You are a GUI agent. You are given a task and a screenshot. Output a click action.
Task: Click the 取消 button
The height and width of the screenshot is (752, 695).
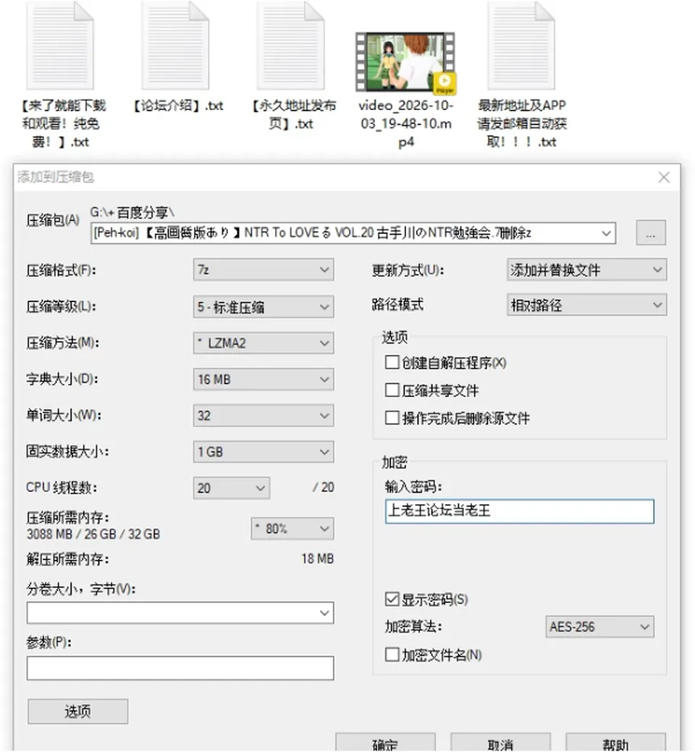coord(500,743)
